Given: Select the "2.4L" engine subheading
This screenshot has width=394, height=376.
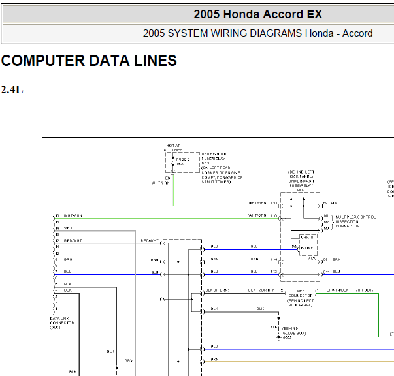Looking at the screenshot, I should (12, 89).
